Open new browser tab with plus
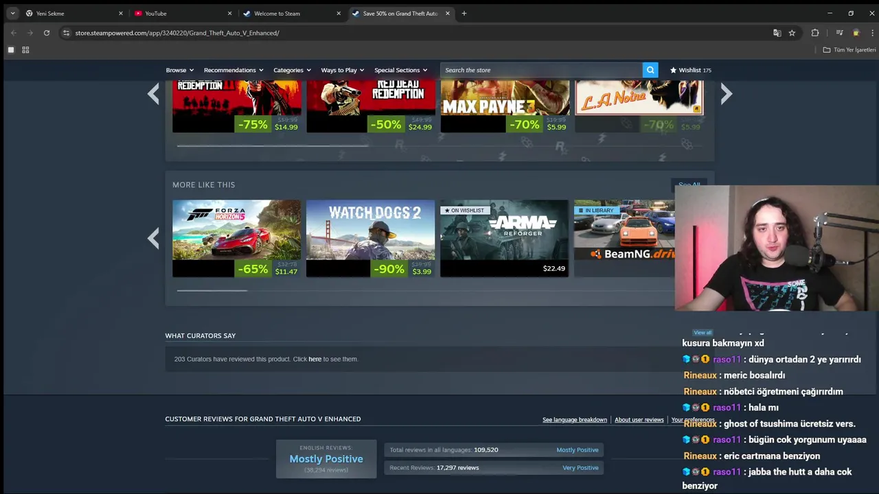Image resolution: width=879 pixels, height=494 pixels. (464, 13)
